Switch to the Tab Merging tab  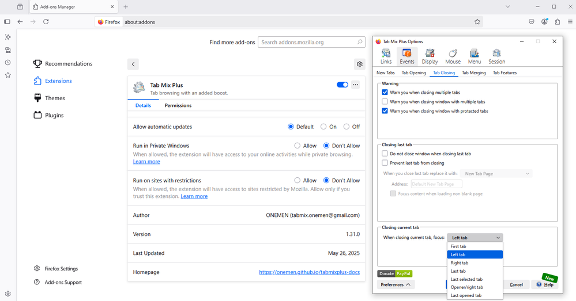pyautogui.click(x=473, y=73)
